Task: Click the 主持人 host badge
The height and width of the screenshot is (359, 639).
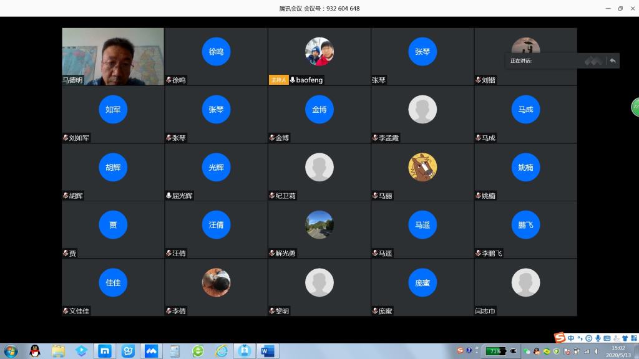Action: pyautogui.click(x=278, y=80)
